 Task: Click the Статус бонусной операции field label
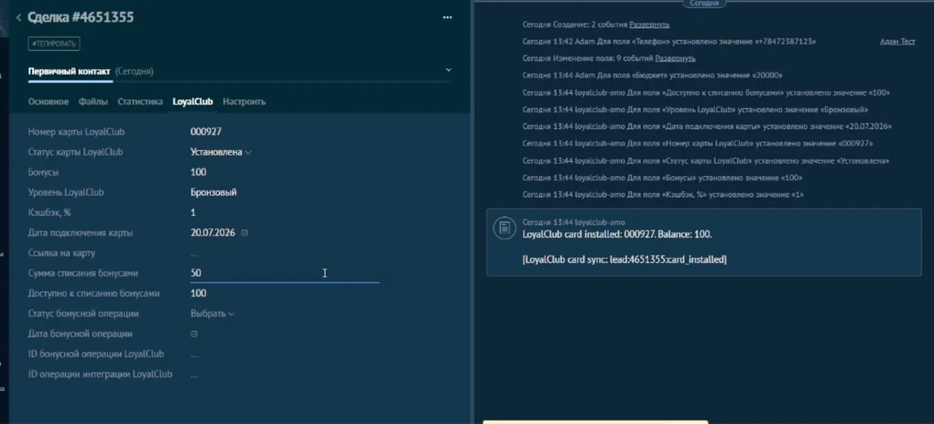[x=83, y=313]
